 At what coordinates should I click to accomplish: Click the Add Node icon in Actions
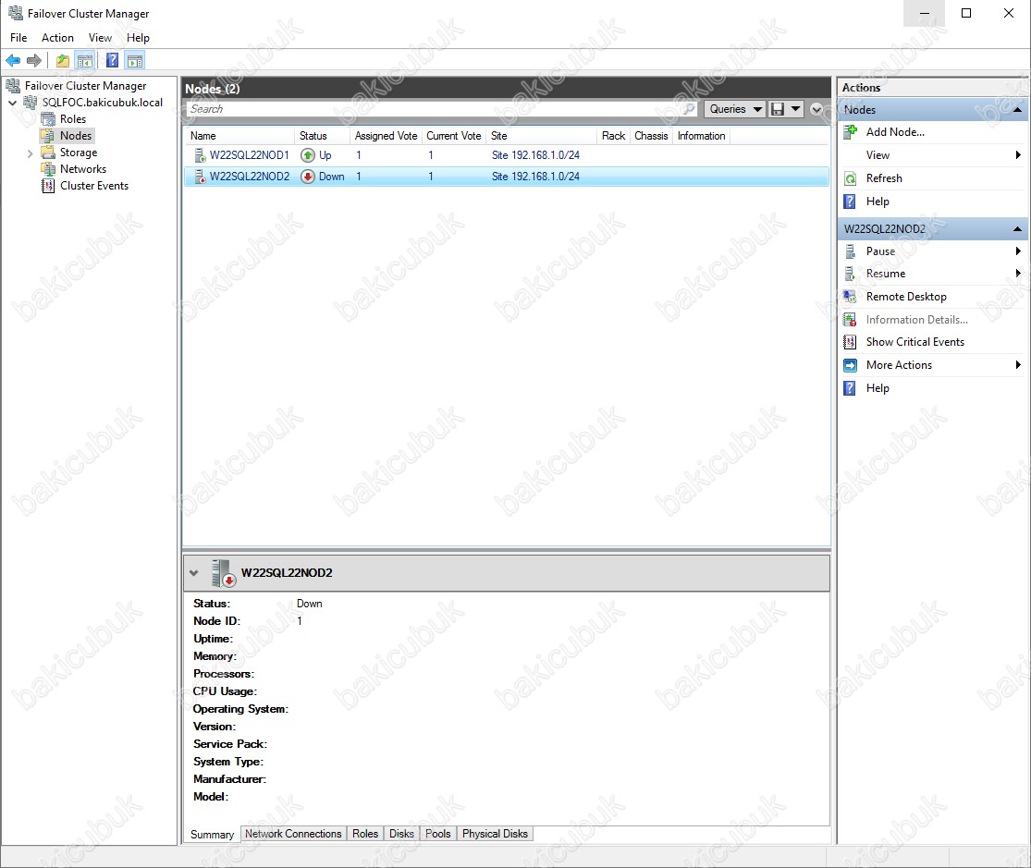[851, 132]
